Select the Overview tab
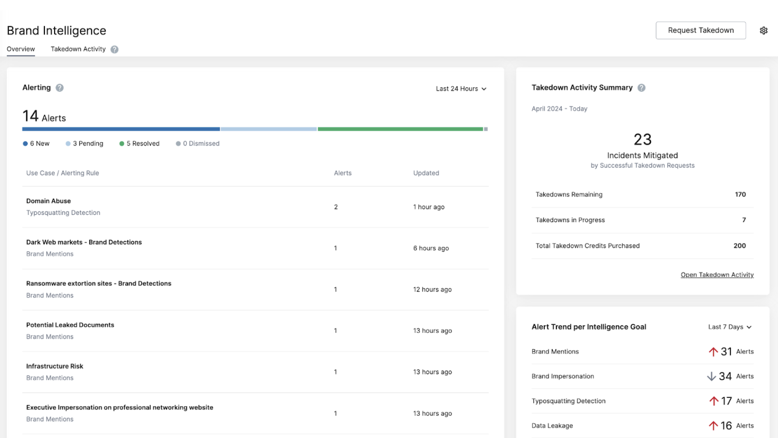The height and width of the screenshot is (438, 778). pos(20,49)
